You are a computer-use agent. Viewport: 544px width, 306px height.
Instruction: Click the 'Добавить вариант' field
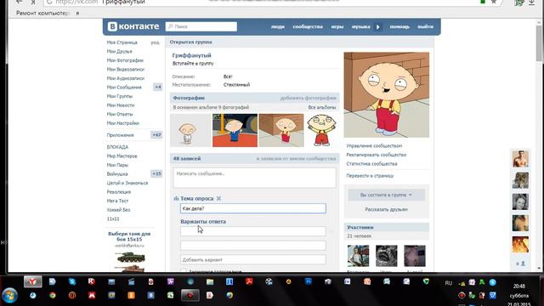[x=253, y=259]
